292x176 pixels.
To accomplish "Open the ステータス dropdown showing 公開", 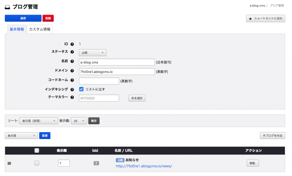I will (92, 53).
